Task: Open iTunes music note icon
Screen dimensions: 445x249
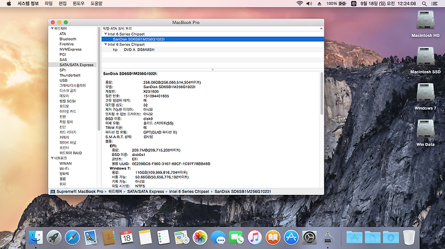Action: [255, 237]
